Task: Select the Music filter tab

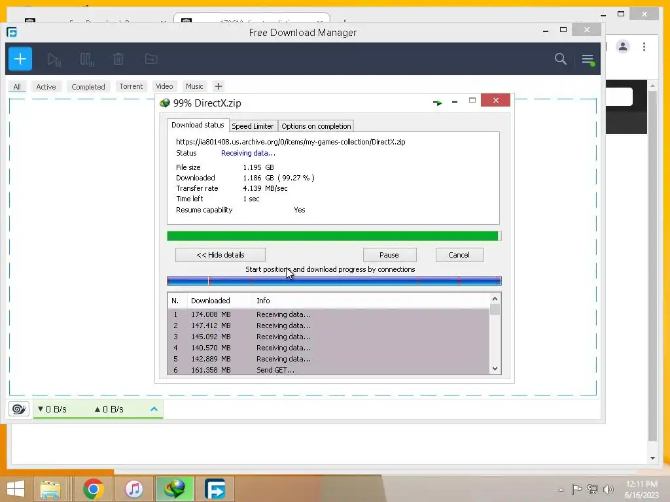Action: 194,86
